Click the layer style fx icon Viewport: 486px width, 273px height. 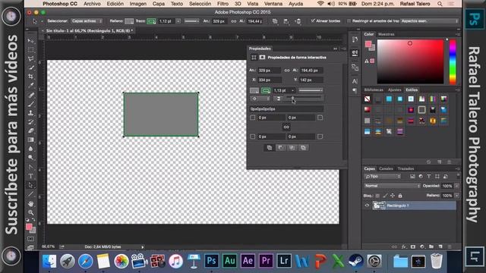coord(403,246)
